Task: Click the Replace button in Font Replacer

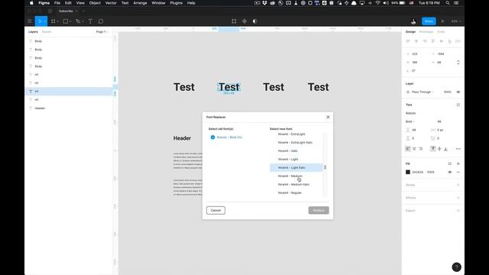Action: click(x=319, y=211)
